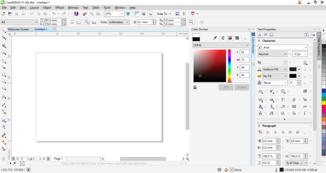Open the Bitmaps menu

click(x=73, y=7)
